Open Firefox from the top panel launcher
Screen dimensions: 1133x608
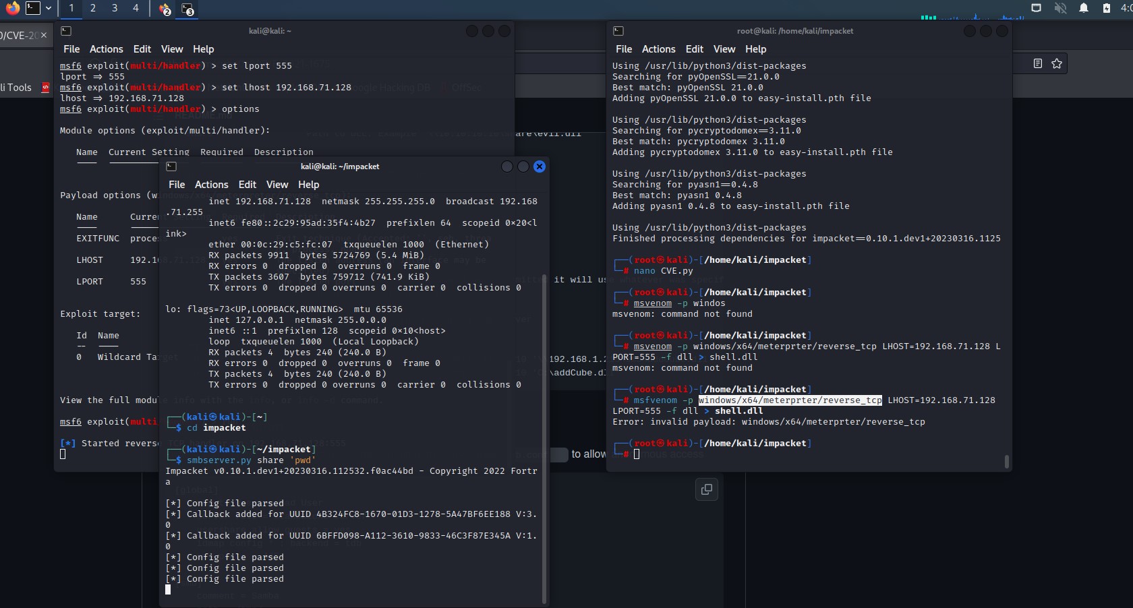coord(13,8)
